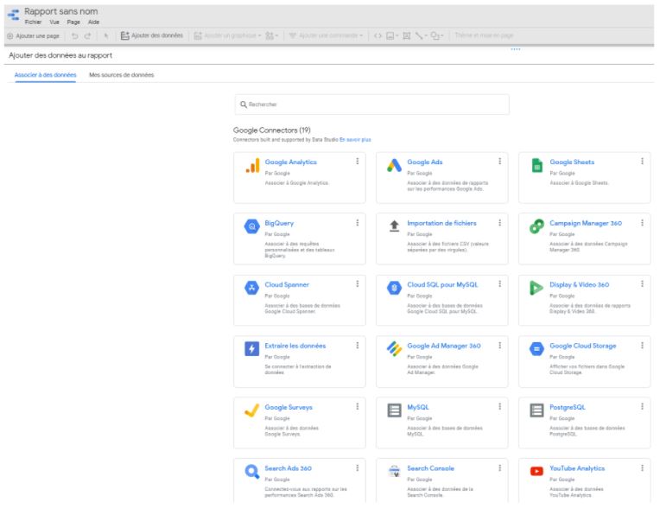Open the Google Analytics card options menu
The image size is (660, 515).
[x=358, y=162]
